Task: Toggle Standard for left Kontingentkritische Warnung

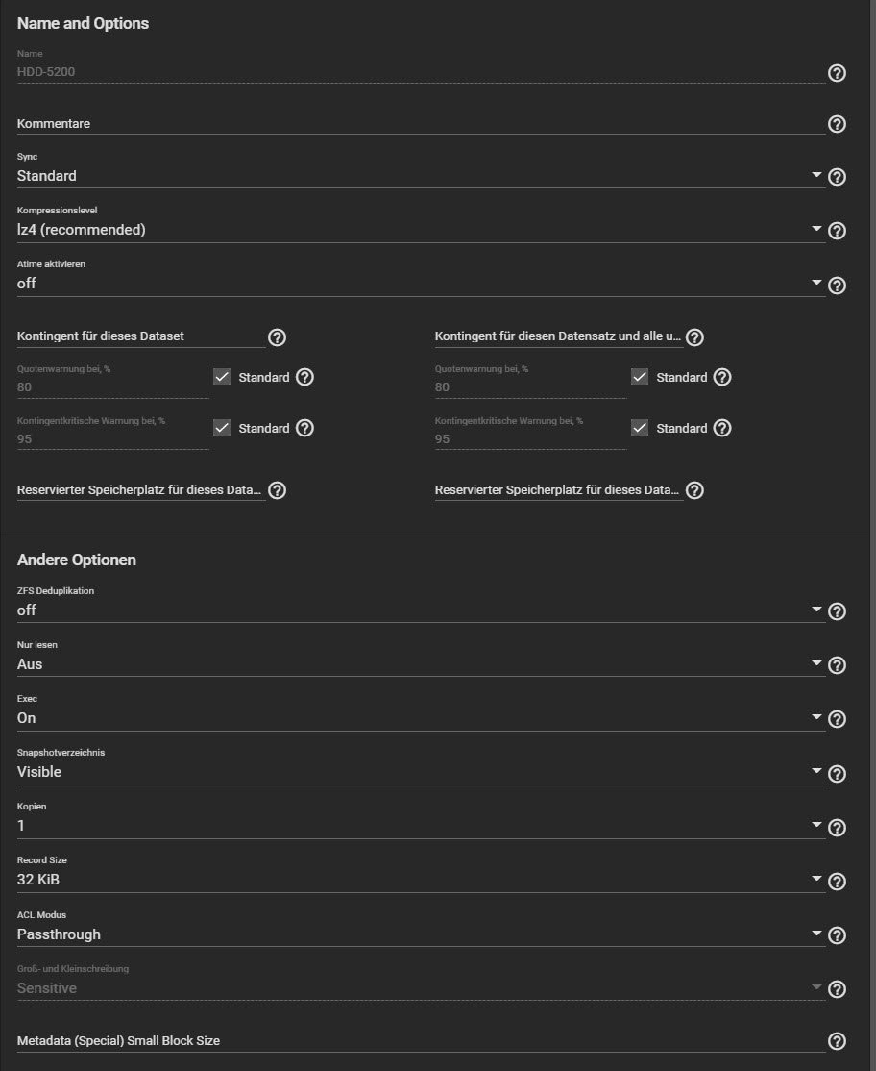Action: [x=222, y=428]
